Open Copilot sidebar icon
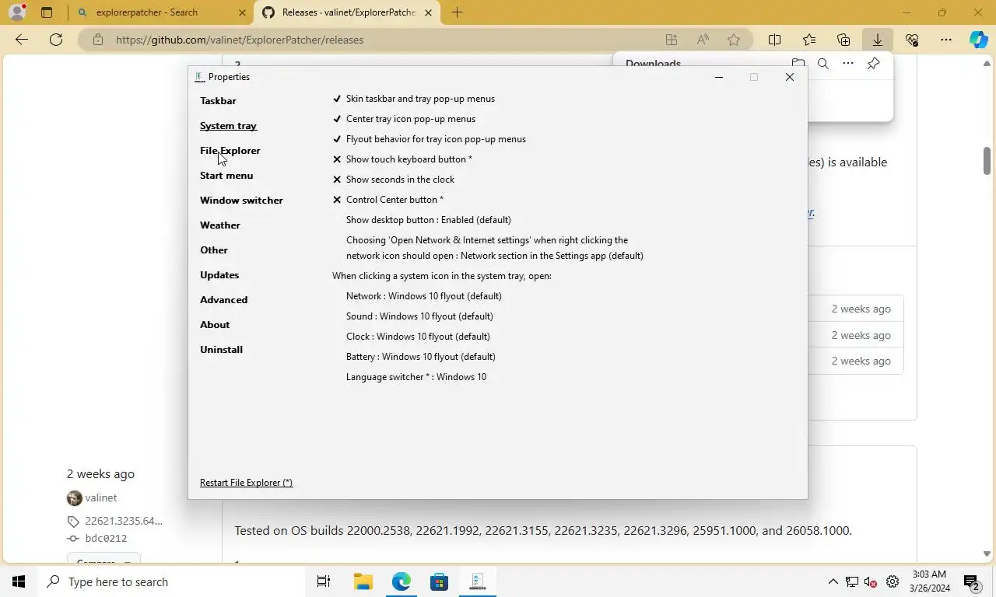The width and height of the screenshot is (996, 597). click(978, 40)
